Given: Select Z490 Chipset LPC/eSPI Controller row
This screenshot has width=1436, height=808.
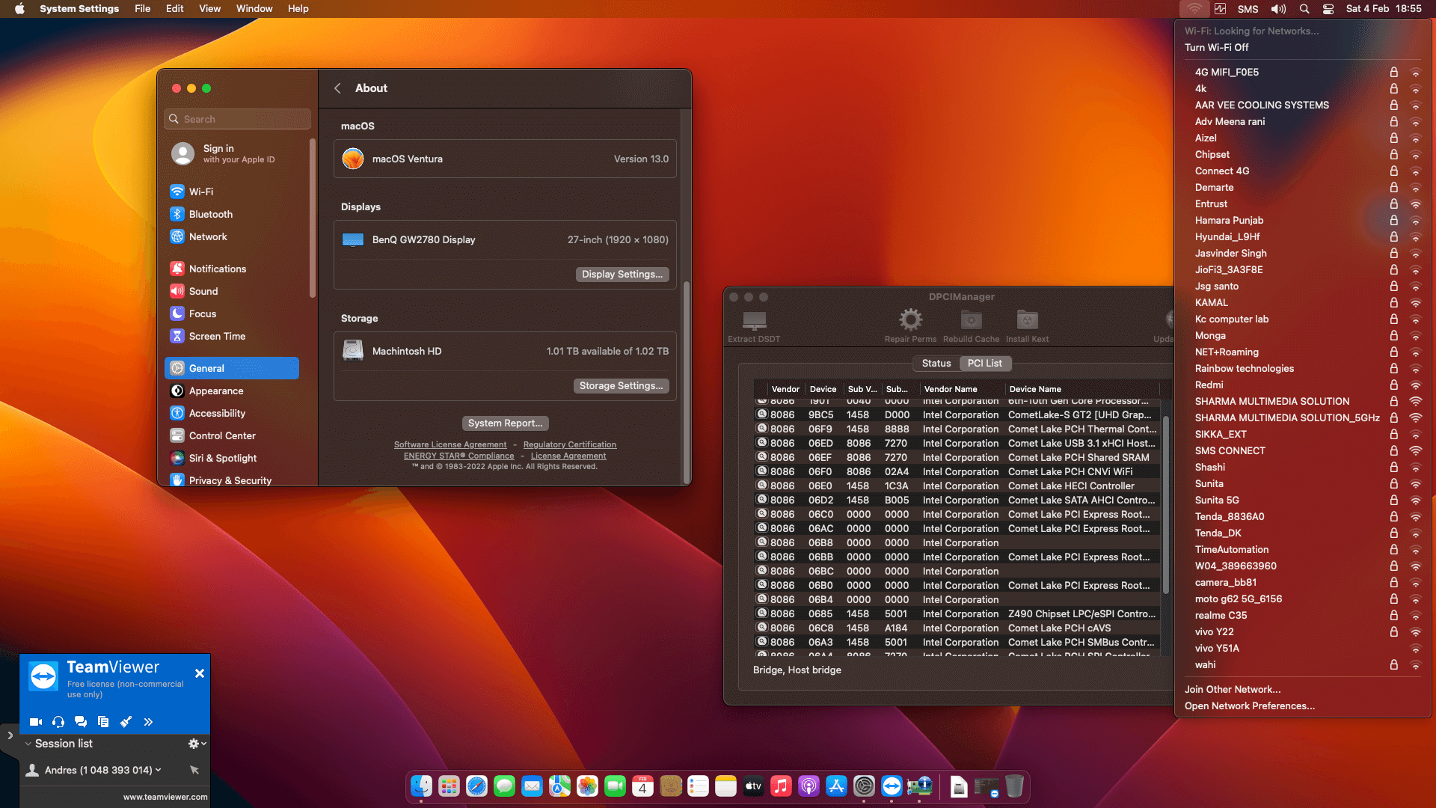Looking at the screenshot, I should [957, 614].
